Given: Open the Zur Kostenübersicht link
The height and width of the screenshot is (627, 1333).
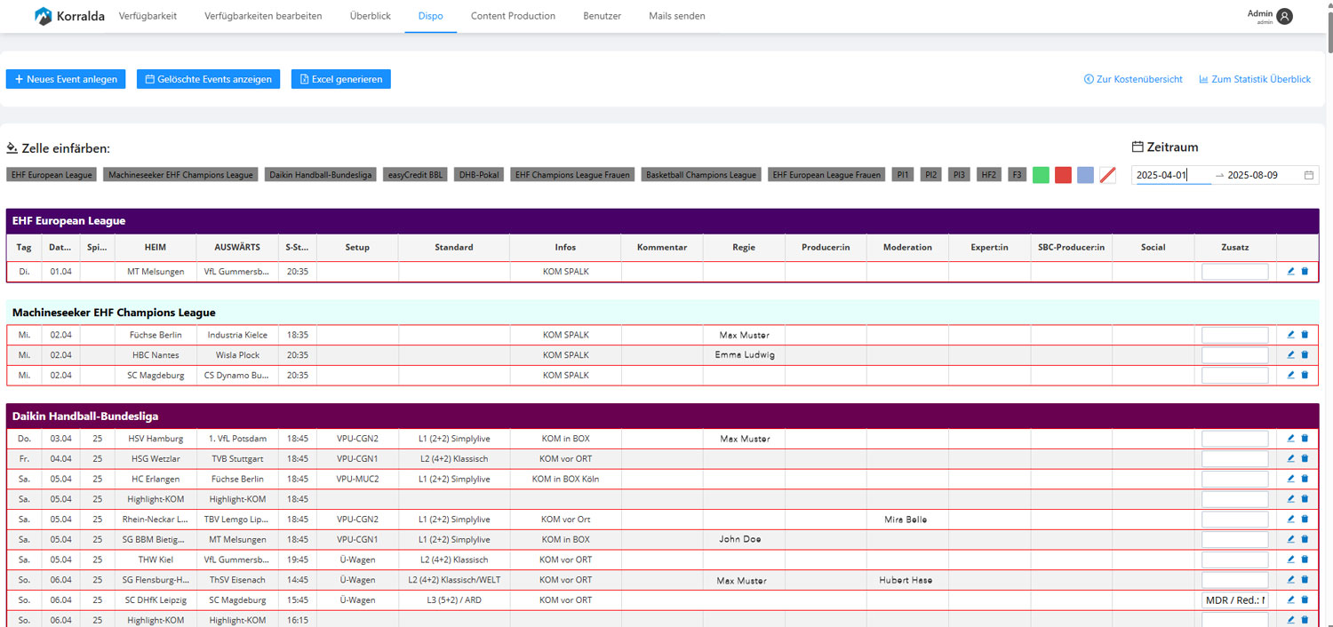Looking at the screenshot, I should pos(1133,79).
